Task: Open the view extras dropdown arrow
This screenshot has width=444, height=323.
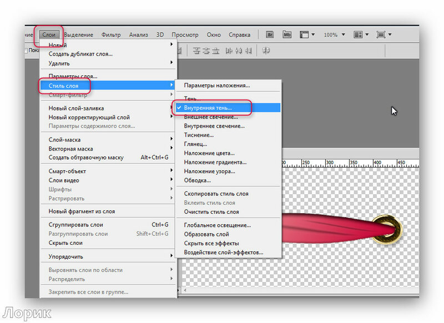Action: [x=313, y=34]
